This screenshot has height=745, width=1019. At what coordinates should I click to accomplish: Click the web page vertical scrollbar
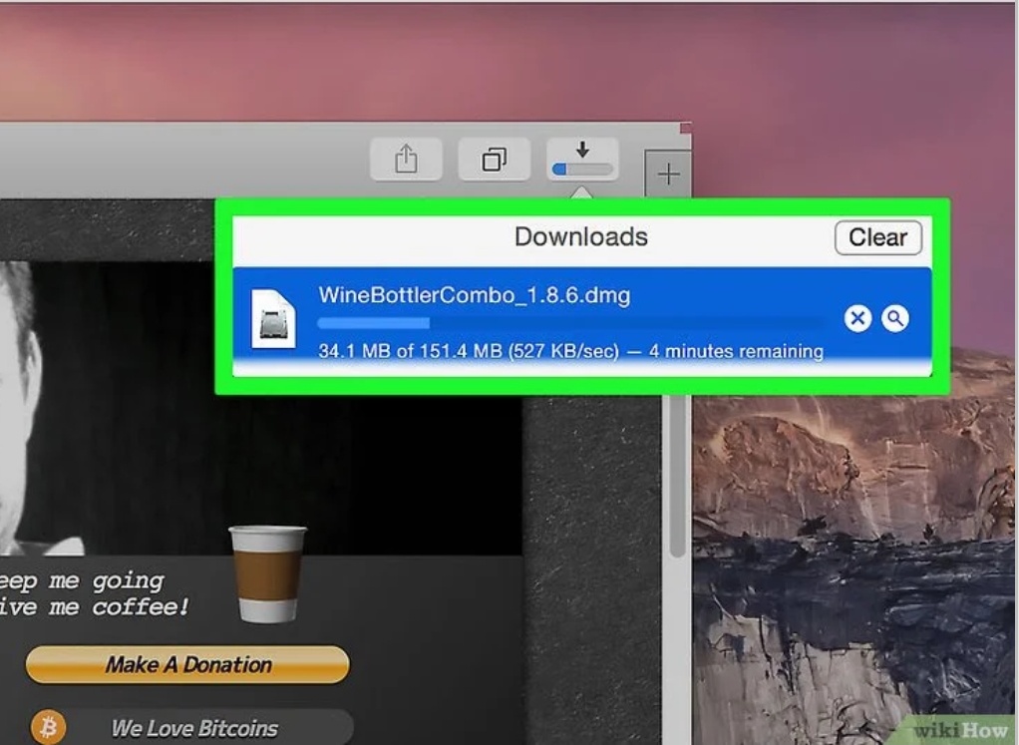pos(678,478)
